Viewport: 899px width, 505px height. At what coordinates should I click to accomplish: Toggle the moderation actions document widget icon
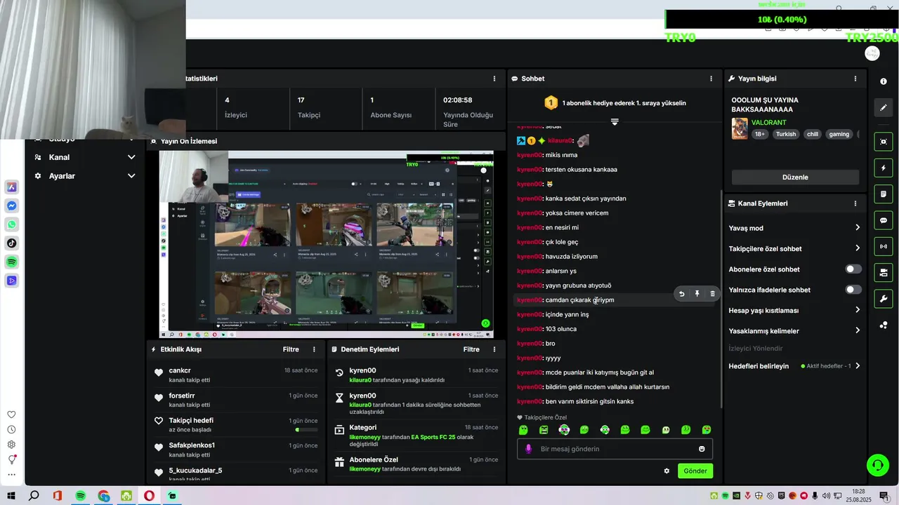[x=884, y=194]
